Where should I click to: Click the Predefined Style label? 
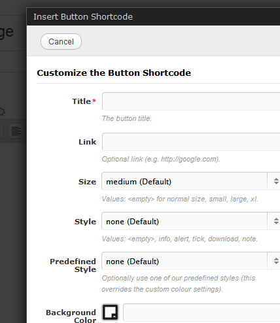(x=73, y=265)
